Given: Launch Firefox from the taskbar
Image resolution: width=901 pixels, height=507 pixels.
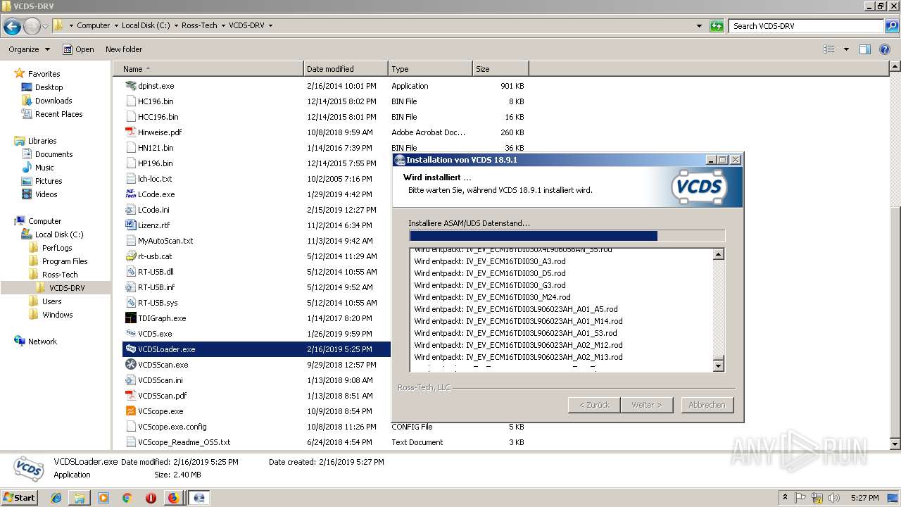Looking at the screenshot, I should coord(173,498).
